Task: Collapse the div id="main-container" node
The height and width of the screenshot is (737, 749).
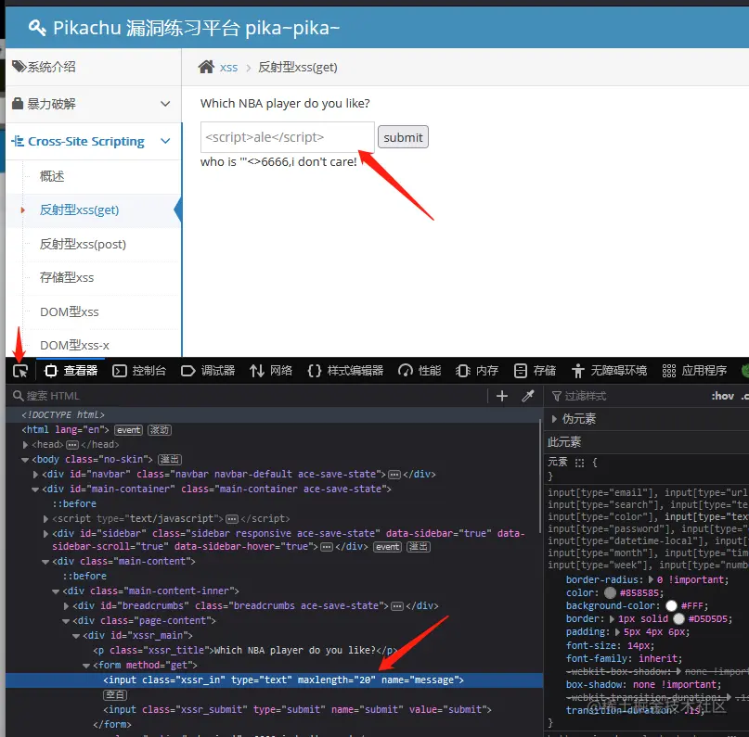Action: 35,489
